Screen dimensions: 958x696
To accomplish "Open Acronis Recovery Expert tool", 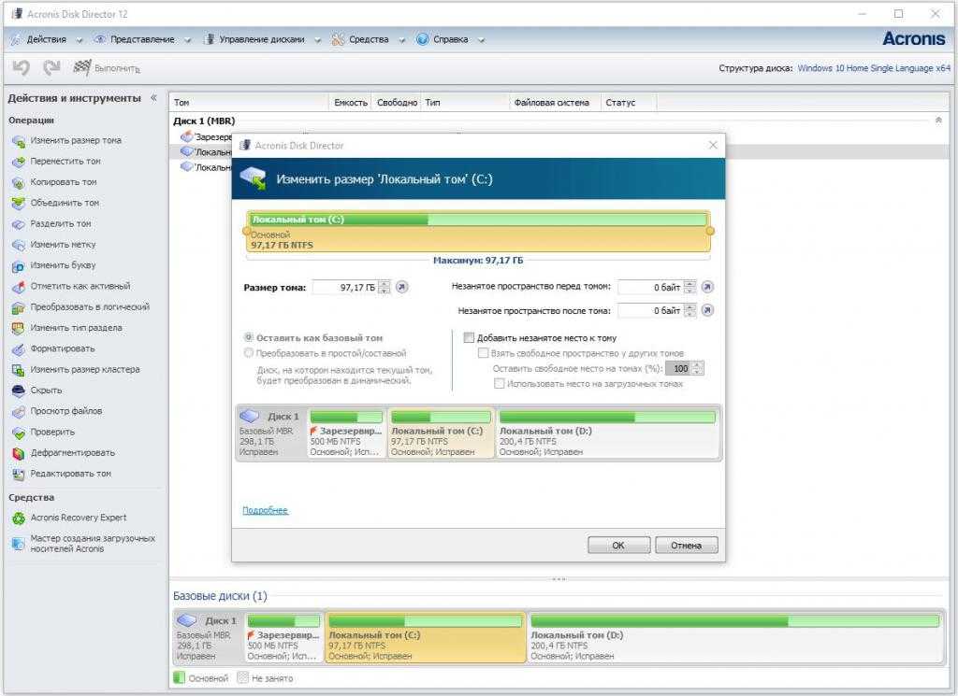I will tap(18, 518).
